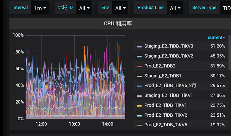The height and width of the screenshot is (136, 231).
Task: Sort legend by current column header
Action: (216, 38)
